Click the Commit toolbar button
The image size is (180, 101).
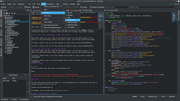click(x=84, y=7)
